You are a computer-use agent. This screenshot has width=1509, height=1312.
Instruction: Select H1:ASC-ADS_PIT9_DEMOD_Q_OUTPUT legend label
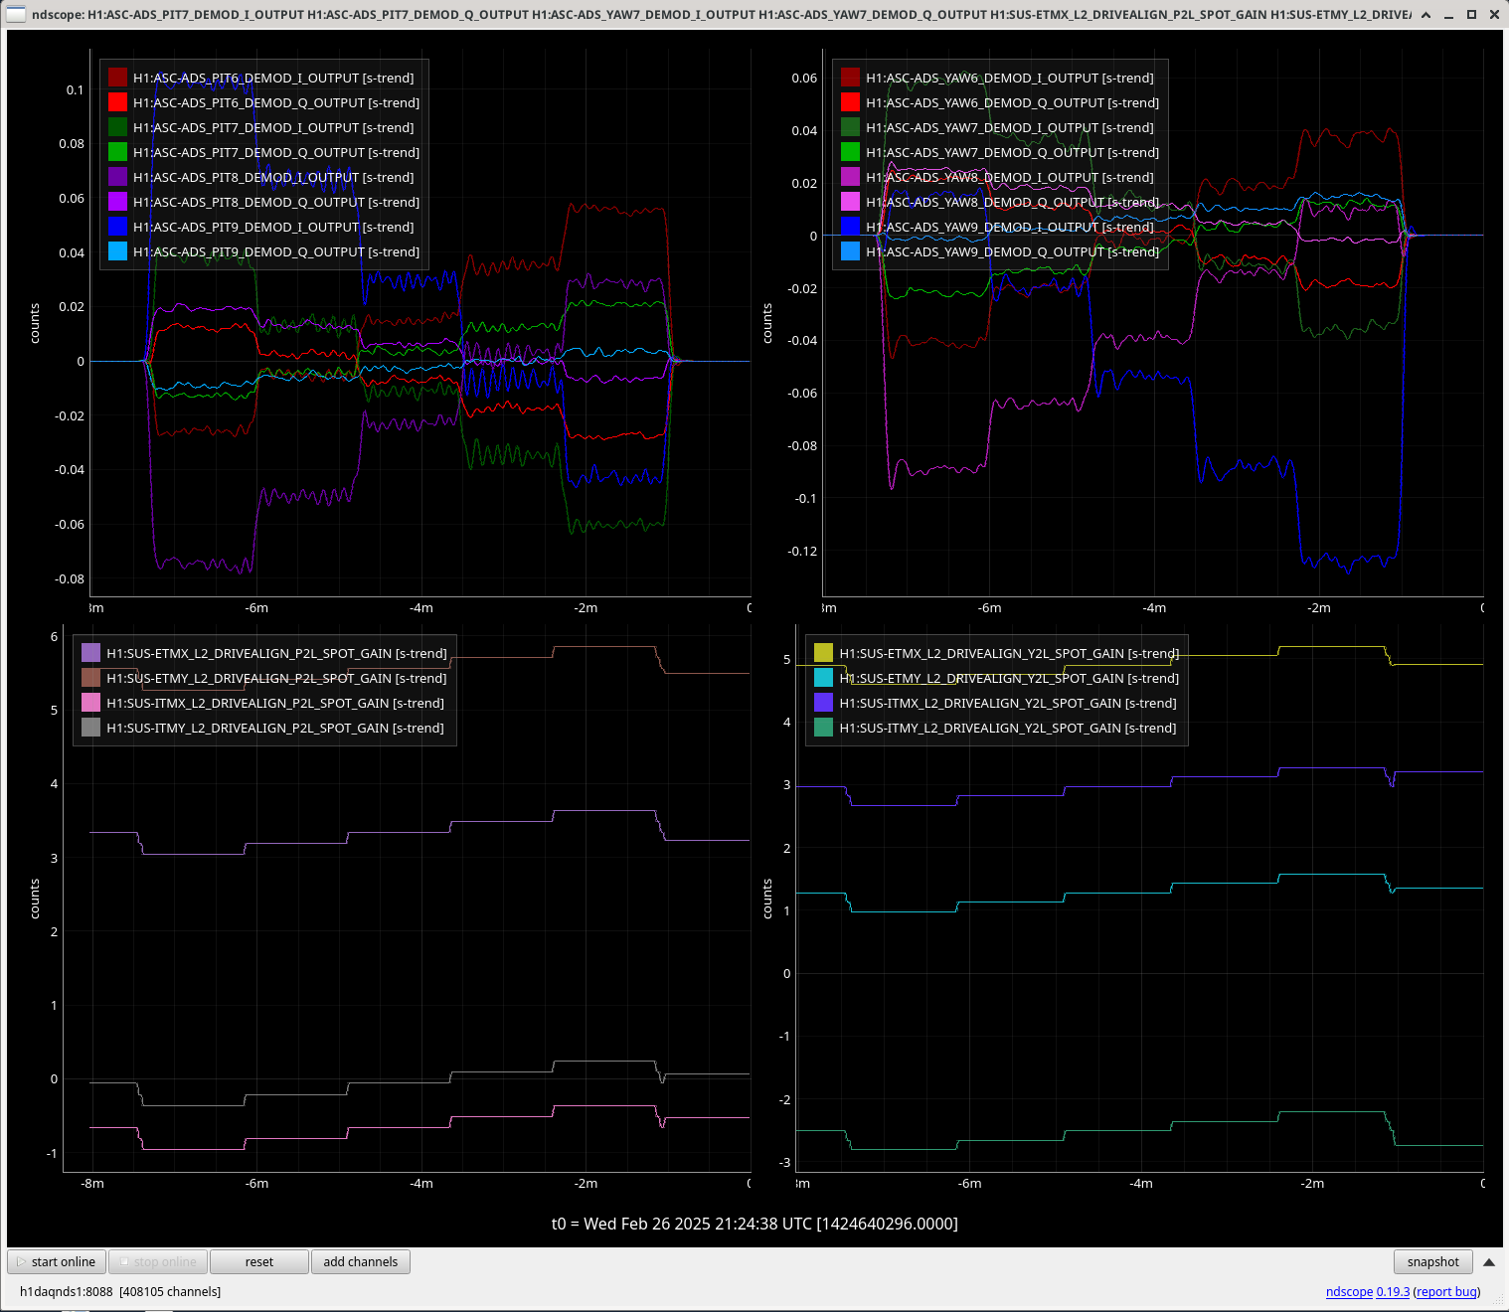(x=276, y=251)
